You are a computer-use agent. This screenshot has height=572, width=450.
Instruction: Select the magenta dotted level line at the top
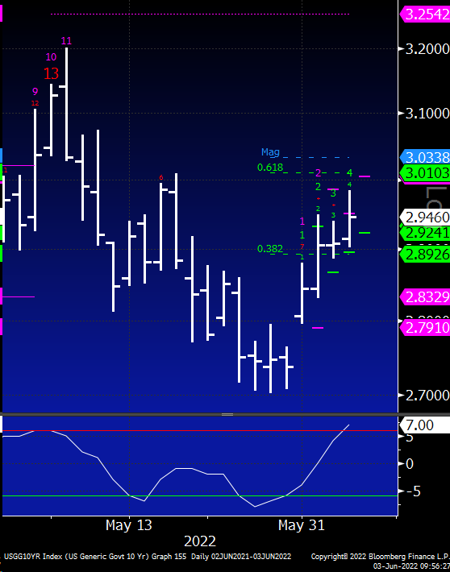(200, 15)
